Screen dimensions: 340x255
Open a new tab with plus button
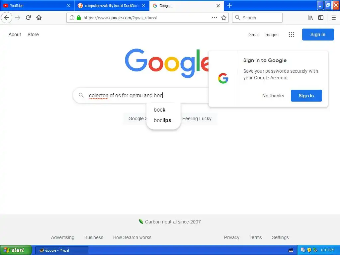[x=229, y=5]
